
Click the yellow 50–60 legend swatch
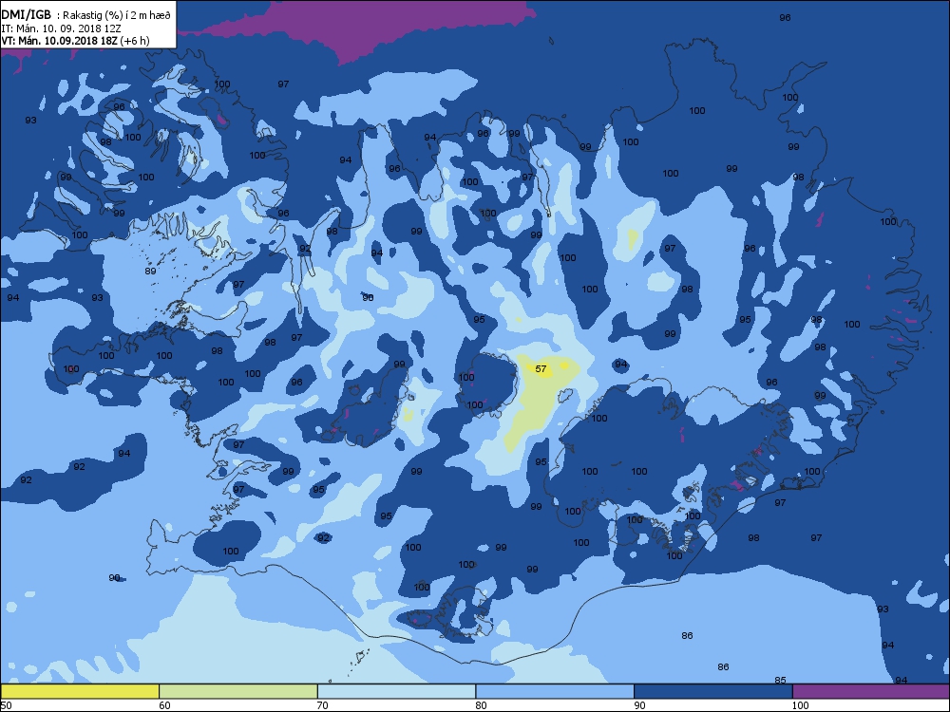coord(80,691)
